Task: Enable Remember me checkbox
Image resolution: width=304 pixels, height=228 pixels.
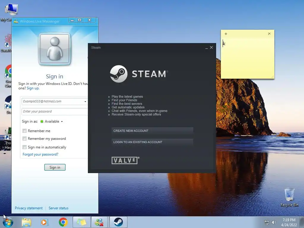Action: pyautogui.click(x=24, y=131)
